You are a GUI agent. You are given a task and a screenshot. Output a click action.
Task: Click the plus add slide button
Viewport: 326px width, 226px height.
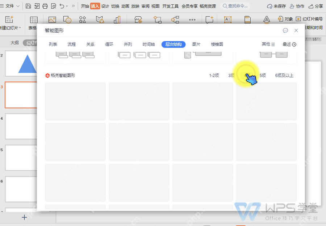click(24, 217)
